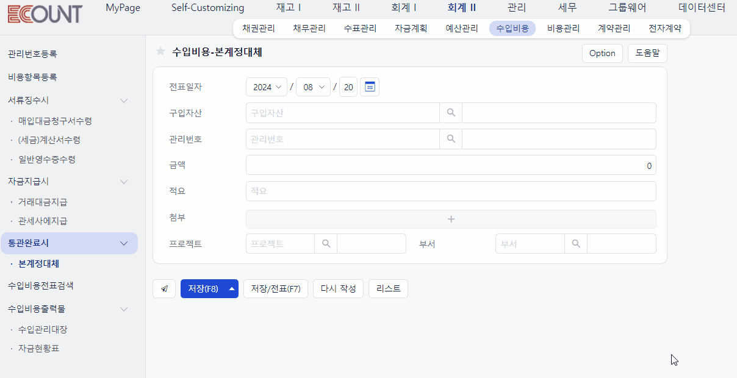Select 본계정대체 in the sidebar
This screenshot has height=378, width=737.
click(38, 264)
